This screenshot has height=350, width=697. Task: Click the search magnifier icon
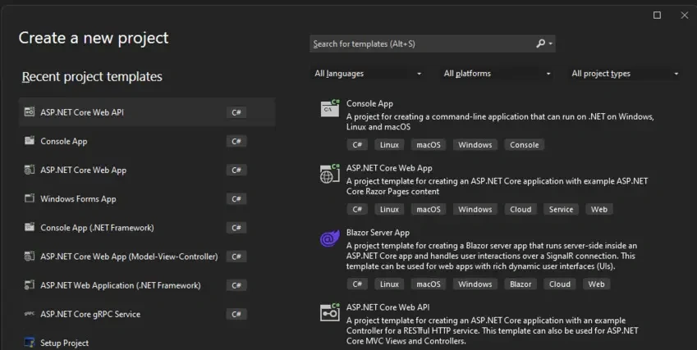(x=540, y=43)
